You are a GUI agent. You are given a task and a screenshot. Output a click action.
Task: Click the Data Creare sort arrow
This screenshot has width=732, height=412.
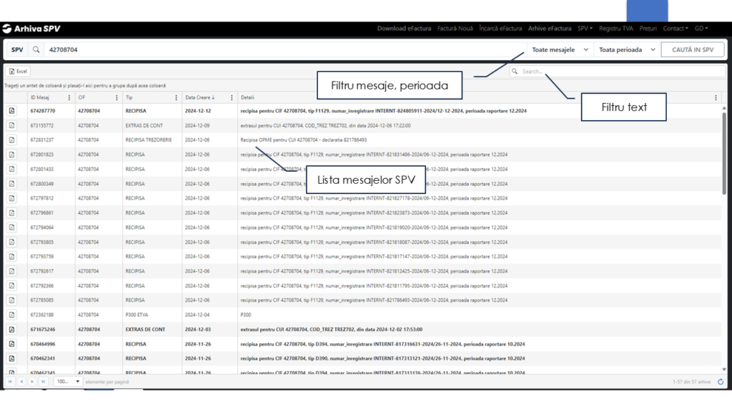coord(212,97)
